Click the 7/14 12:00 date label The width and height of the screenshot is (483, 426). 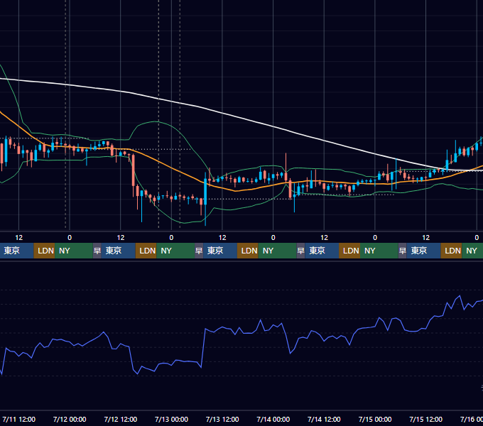point(324,419)
